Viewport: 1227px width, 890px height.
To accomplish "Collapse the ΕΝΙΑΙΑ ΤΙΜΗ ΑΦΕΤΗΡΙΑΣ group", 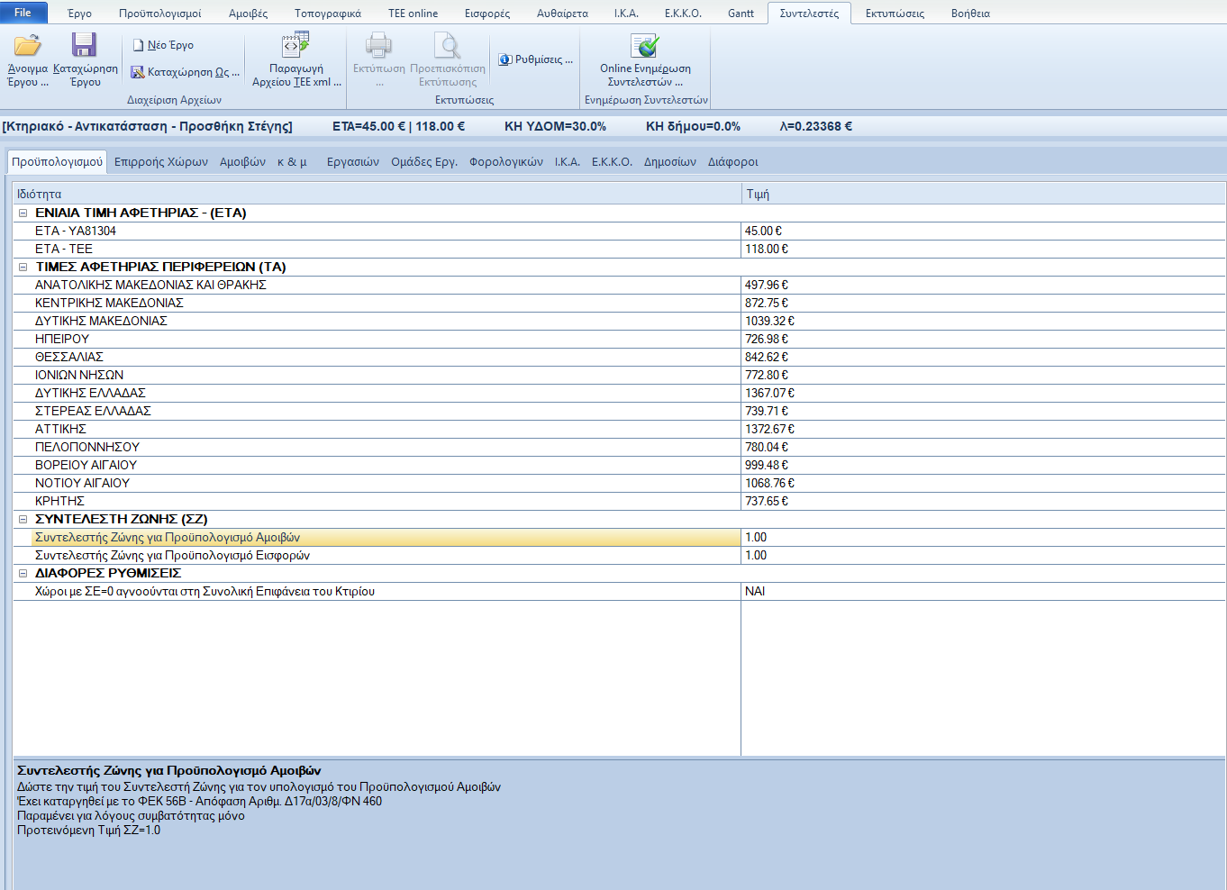I will tap(23, 213).
